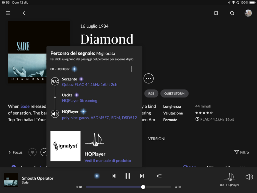Select the QUIET STORM genre tag
The width and height of the screenshot is (257, 193).
coord(174,94)
